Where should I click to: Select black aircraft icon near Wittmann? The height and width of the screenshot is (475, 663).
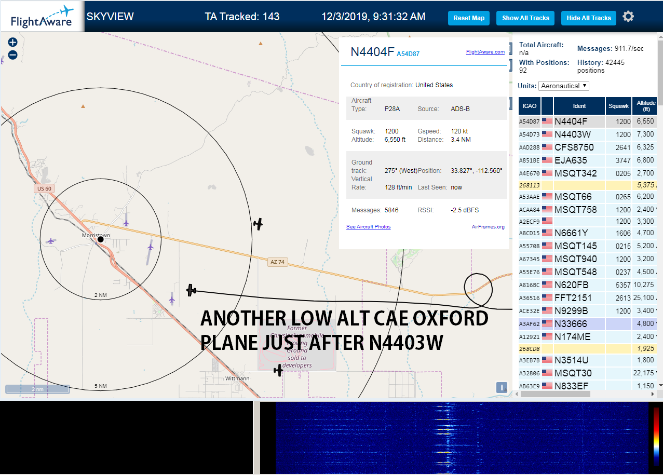coord(278,370)
